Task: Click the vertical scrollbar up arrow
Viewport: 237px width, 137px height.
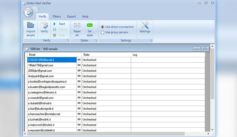Action: click(x=212, y=46)
